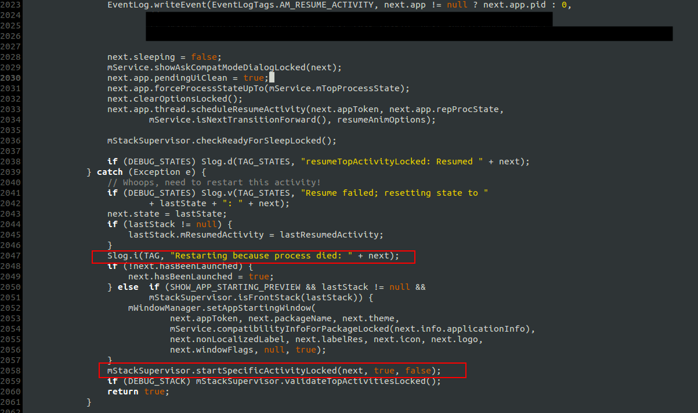Click 'next.nonLocalizedLabel' argument
This screenshot has height=413, width=698.
click(227, 339)
